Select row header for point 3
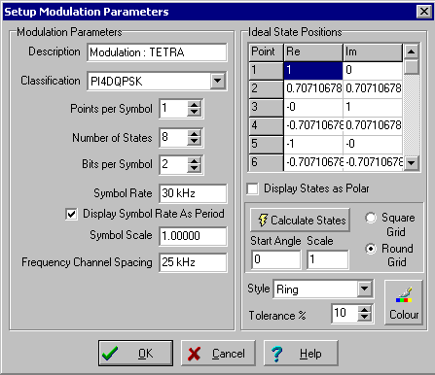Screen dimensions: 435x375 coord(266,107)
